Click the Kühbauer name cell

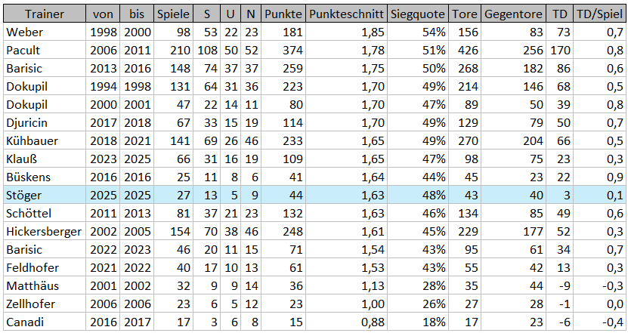pyautogui.click(x=43, y=140)
